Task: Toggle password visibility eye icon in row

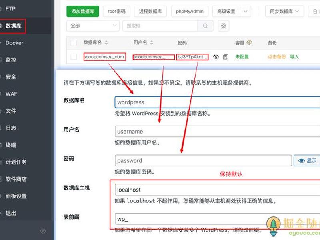Action: pyautogui.click(x=216, y=57)
